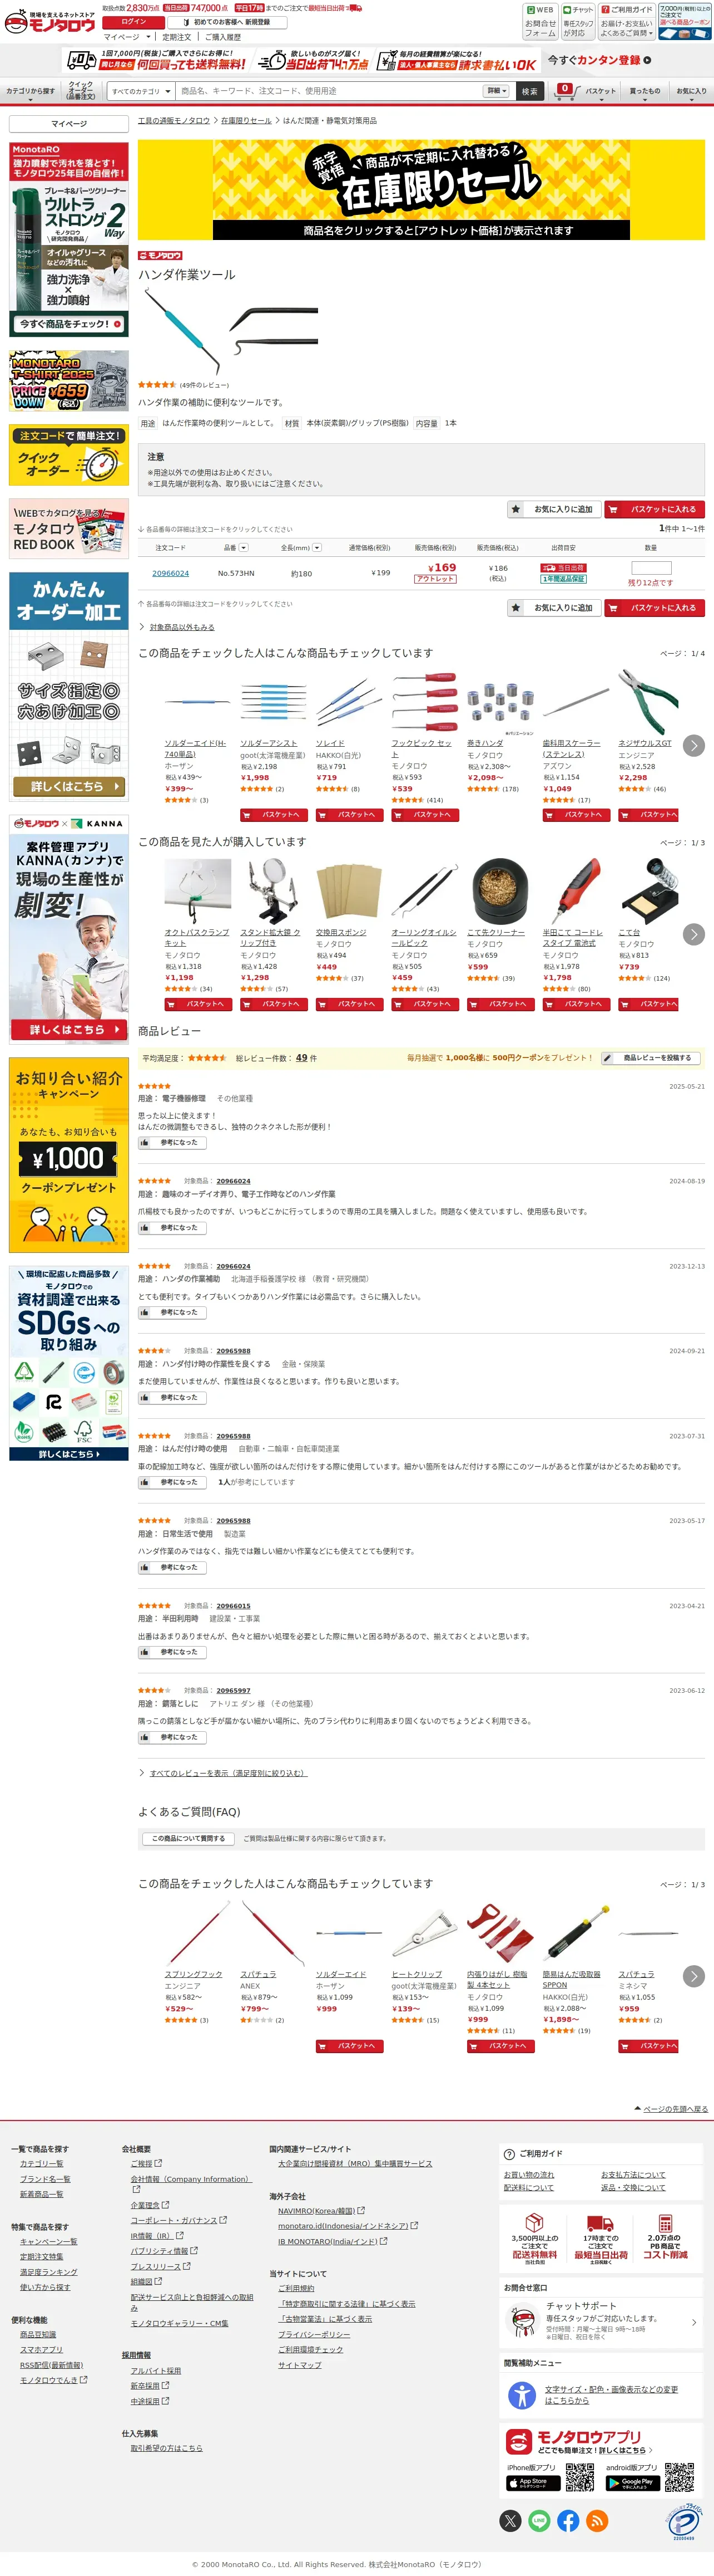Open クイックオーダー menu item
714x2576 pixels.
(81, 91)
